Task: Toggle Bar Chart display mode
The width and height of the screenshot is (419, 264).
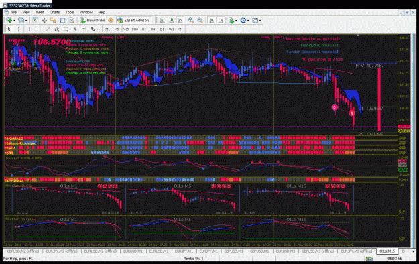Action: [x=162, y=20]
